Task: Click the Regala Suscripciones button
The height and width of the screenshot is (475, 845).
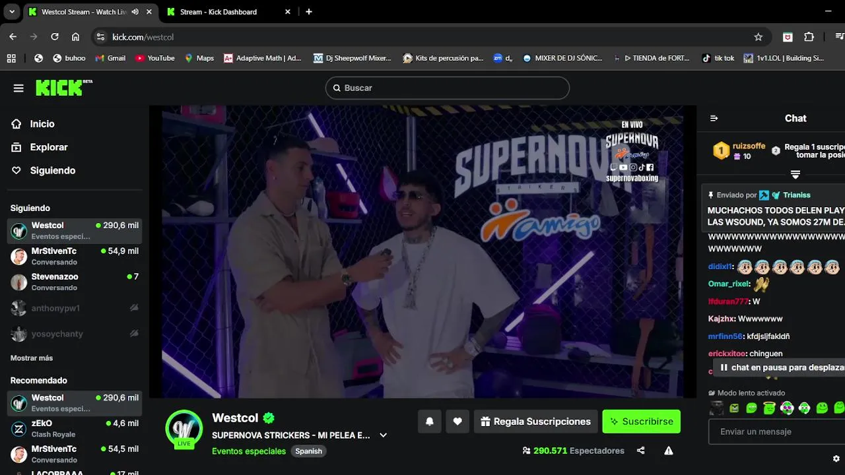Action: [x=535, y=422]
